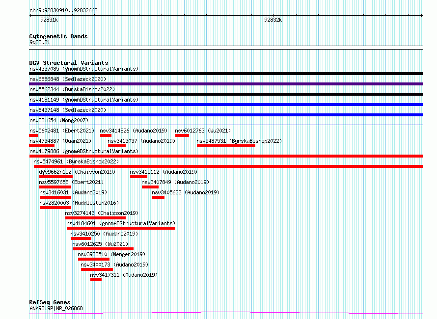Open nsv4184601 gnomADStructuralVariants variant
The image size is (437, 319).
click(121, 223)
